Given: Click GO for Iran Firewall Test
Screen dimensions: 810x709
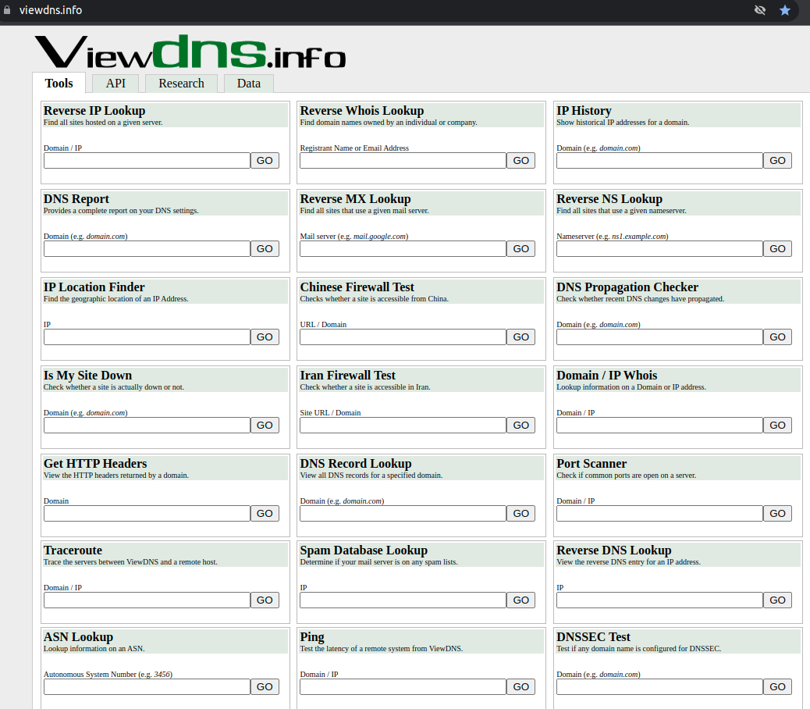Looking at the screenshot, I should (520, 426).
